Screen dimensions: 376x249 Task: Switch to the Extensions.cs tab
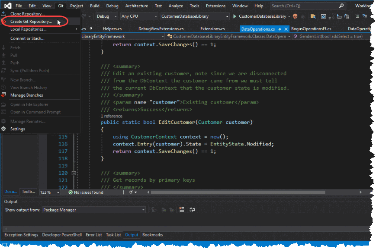[212, 29]
